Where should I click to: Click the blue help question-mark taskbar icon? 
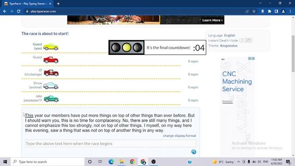tap(189, 162)
